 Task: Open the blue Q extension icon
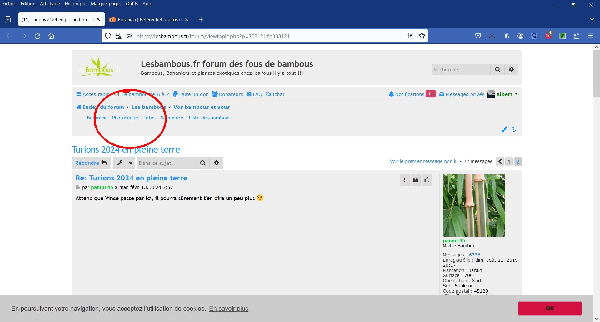(534, 36)
